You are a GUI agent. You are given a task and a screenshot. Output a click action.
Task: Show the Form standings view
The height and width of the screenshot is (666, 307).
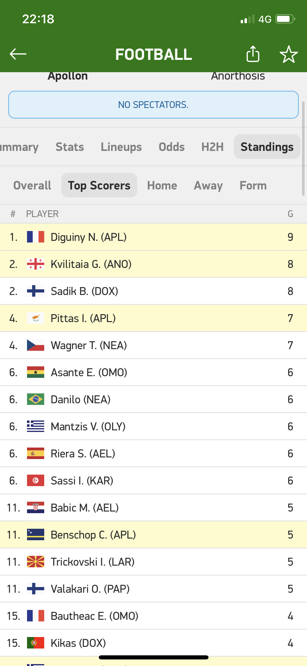tap(253, 185)
